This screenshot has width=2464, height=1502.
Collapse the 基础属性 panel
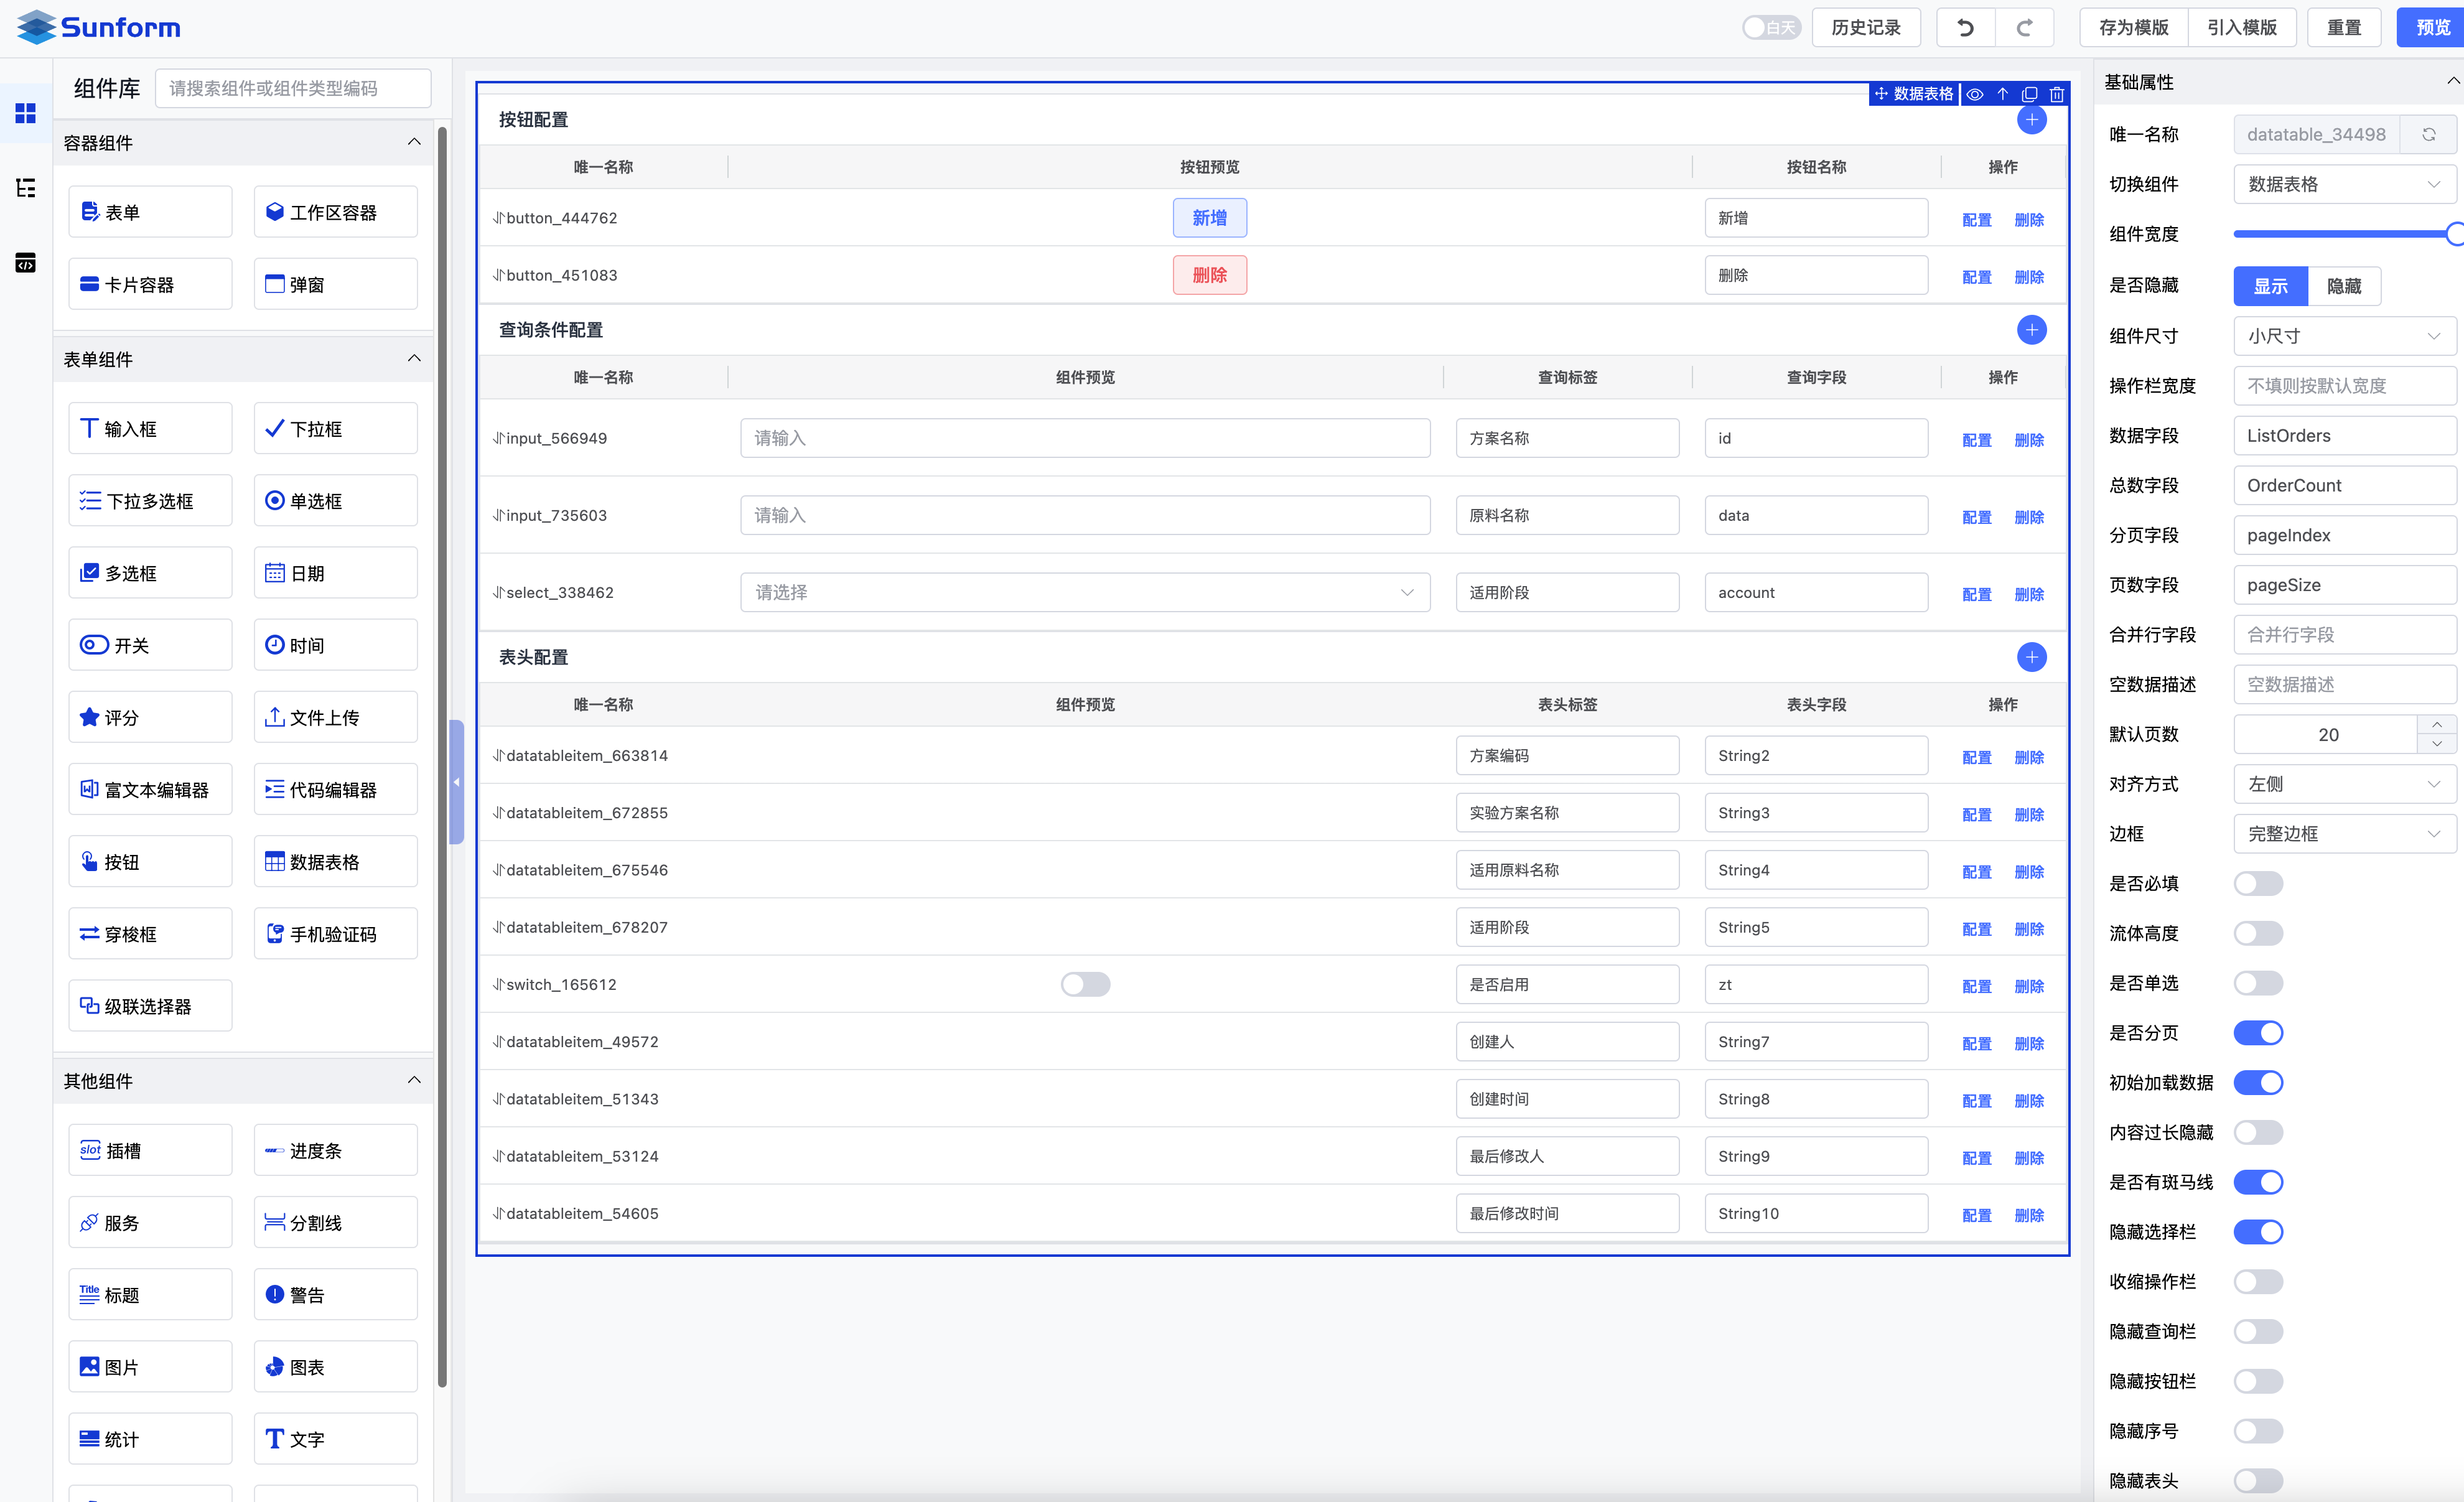[x=2452, y=81]
